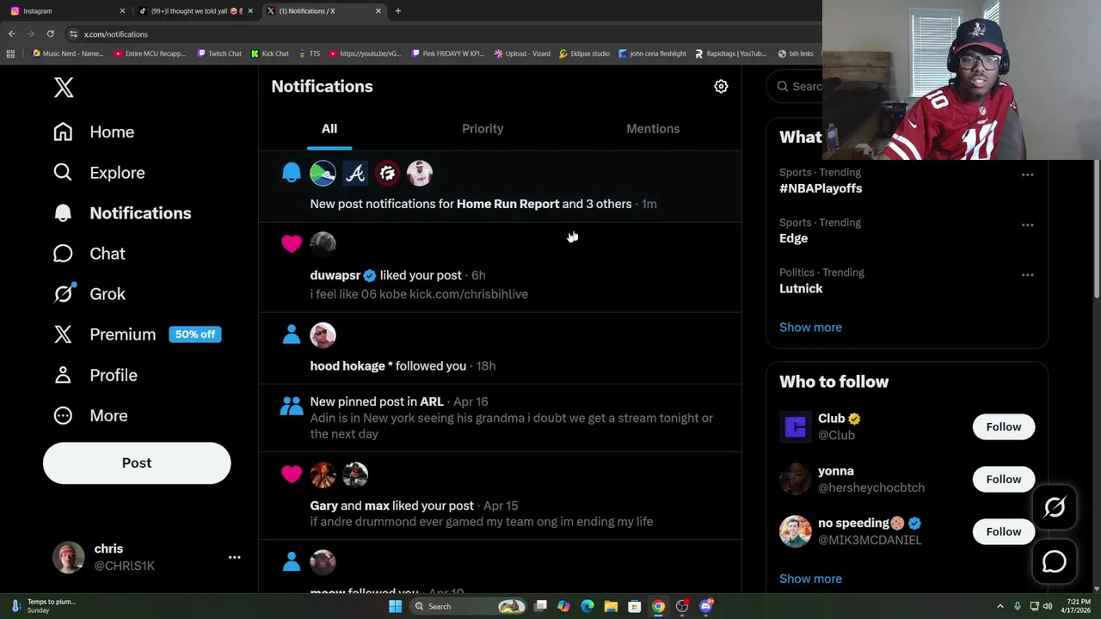1101x619 pixels.
Task: Open hood hokage profile name
Action: (x=352, y=365)
